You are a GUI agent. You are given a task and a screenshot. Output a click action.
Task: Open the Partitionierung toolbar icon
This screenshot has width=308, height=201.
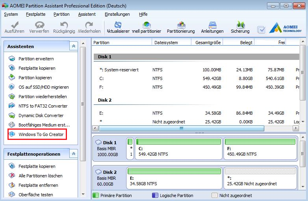(181, 25)
